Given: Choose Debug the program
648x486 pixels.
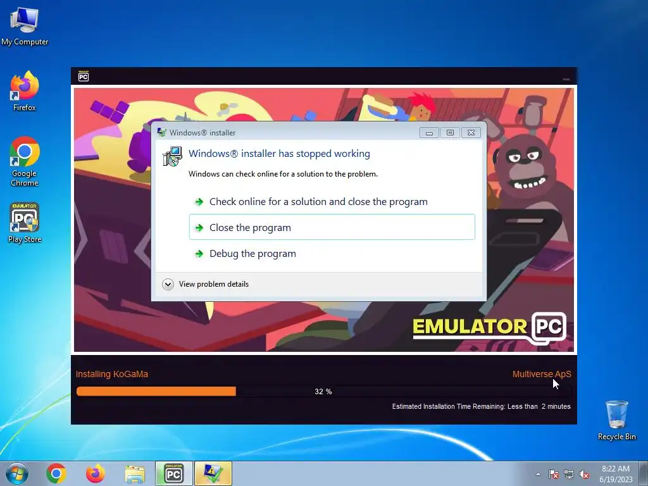Looking at the screenshot, I should pos(332,253).
